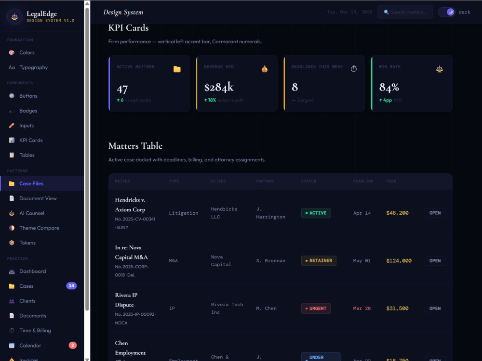The height and width of the screenshot is (361, 482).
Task: Click the Tokens box icon
Action: (12, 243)
